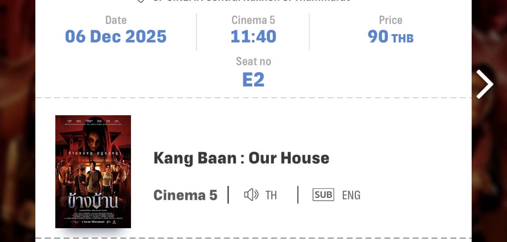Tap the TH audio language label
This screenshot has height=242, width=507.
click(271, 195)
